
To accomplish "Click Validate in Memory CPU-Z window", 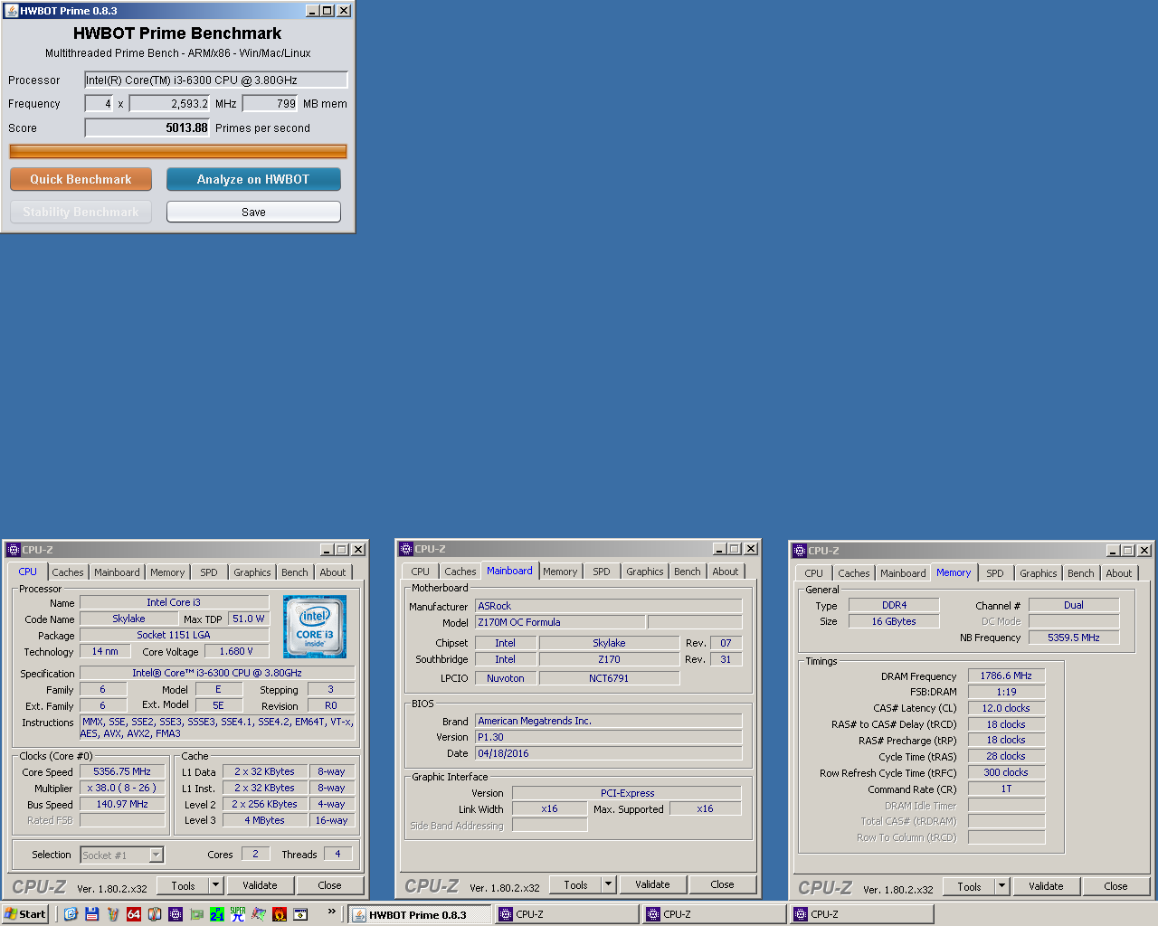I will pos(1046,886).
